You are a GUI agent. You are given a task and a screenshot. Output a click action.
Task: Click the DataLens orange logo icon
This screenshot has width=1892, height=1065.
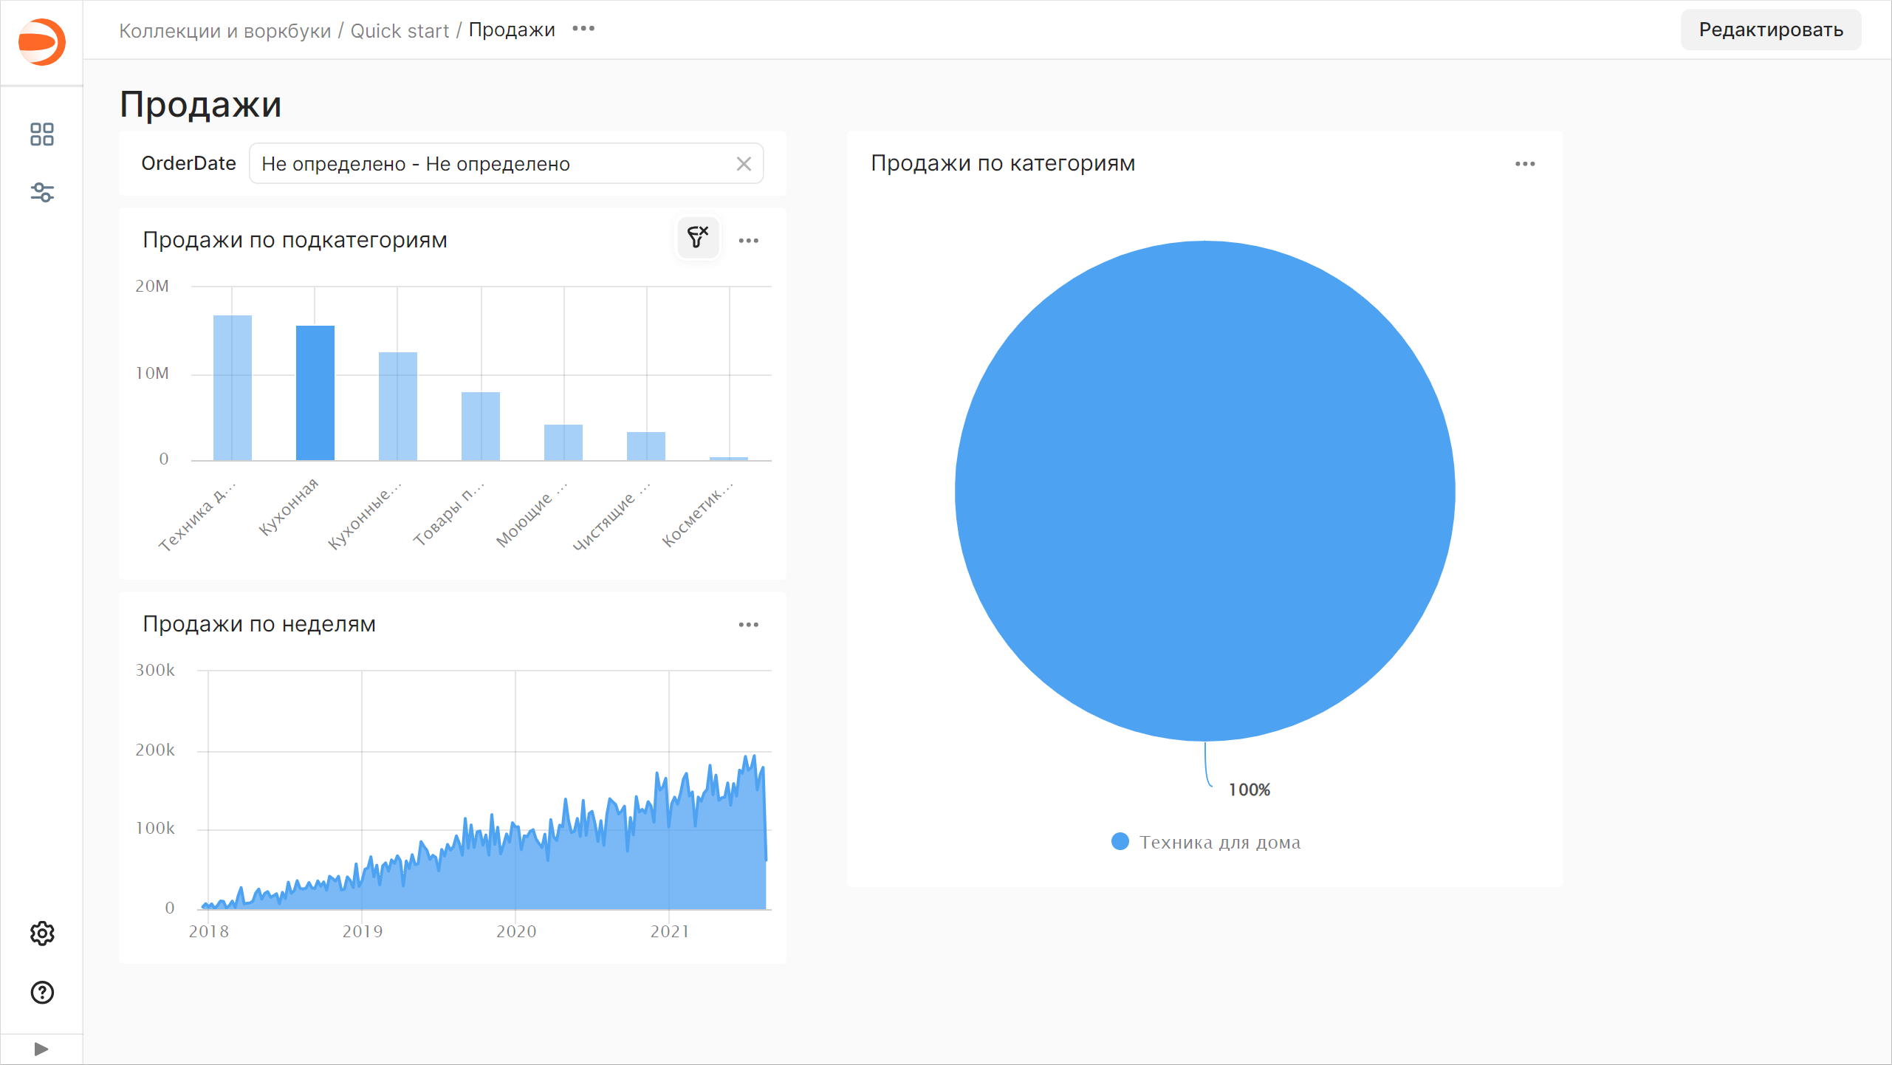(x=42, y=42)
